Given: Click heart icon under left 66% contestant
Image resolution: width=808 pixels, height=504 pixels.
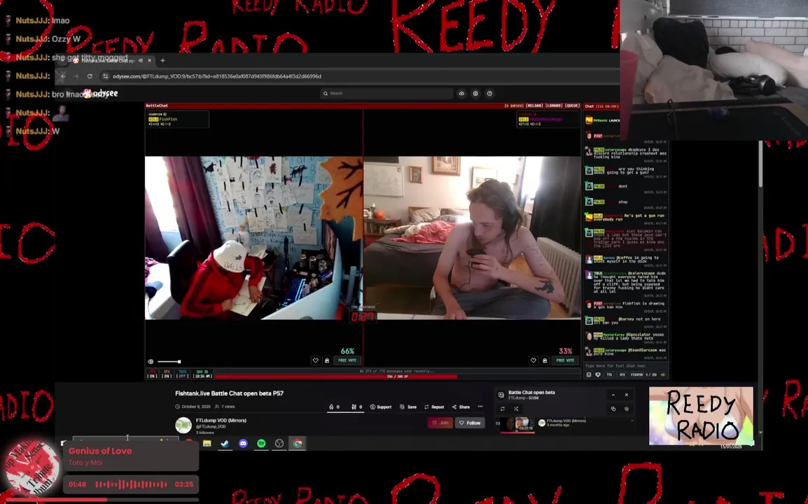Looking at the screenshot, I should (315, 360).
